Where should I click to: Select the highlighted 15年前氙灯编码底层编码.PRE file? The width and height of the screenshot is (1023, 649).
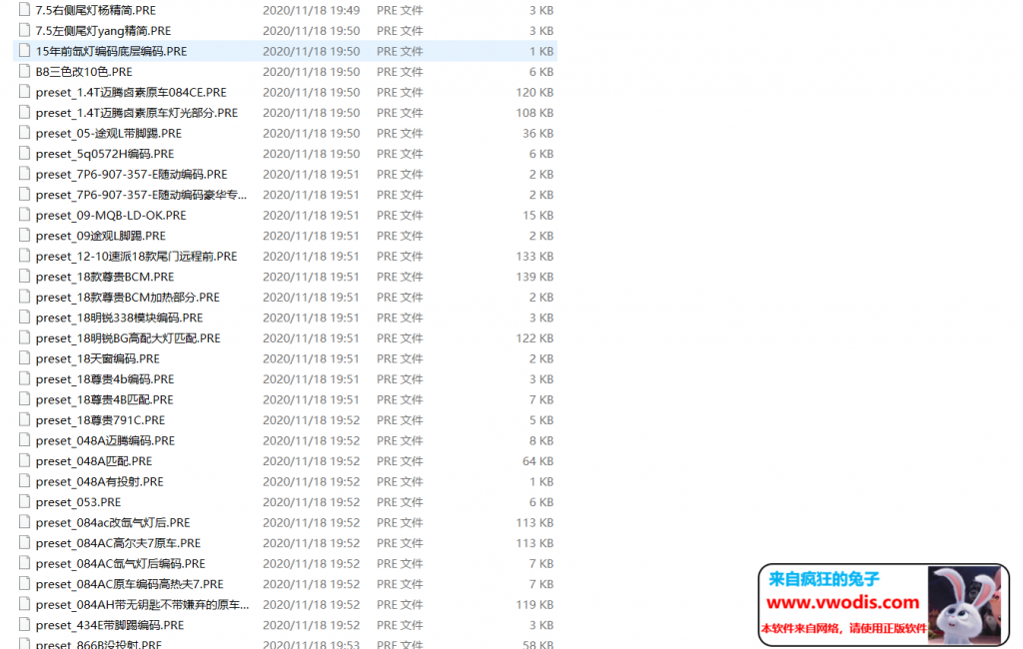(111, 51)
